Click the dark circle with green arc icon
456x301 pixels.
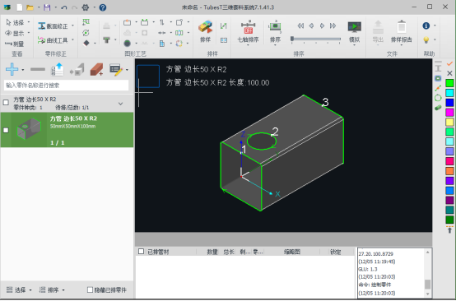pyautogui.click(x=127, y=44)
